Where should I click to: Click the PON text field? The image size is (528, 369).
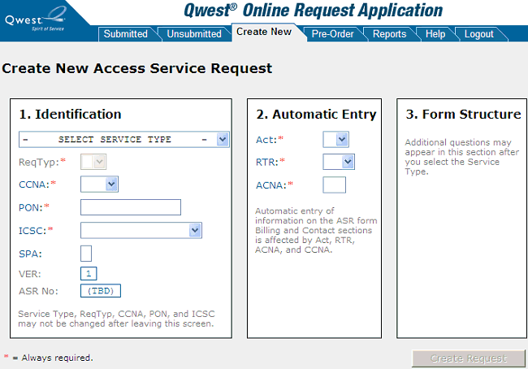pyautogui.click(x=130, y=207)
